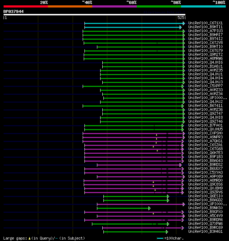The image size is (229, 241).
Task: Choose the UniRef100_B9GPX0 label
Action: click(x=205, y=212)
